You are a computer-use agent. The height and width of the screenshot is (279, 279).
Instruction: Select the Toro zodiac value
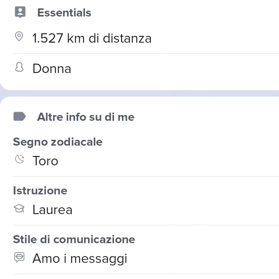click(46, 161)
